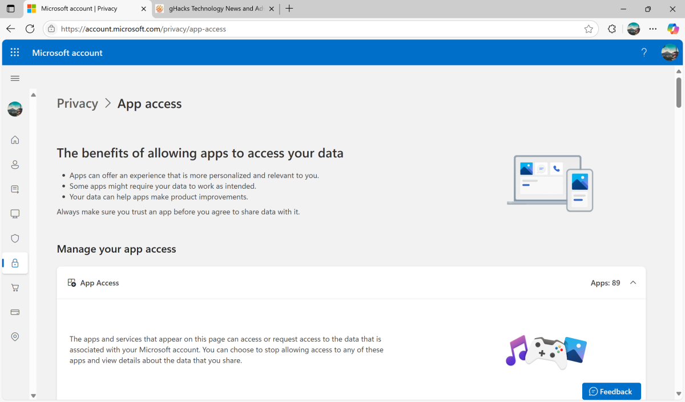Collapse the App Access section chevron
Screen dimensions: 685x402
pos(632,283)
